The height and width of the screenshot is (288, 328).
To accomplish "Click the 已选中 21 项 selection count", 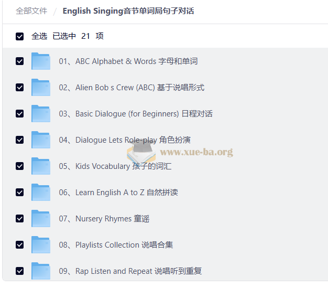I will pyautogui.click(x=78, y=36).
